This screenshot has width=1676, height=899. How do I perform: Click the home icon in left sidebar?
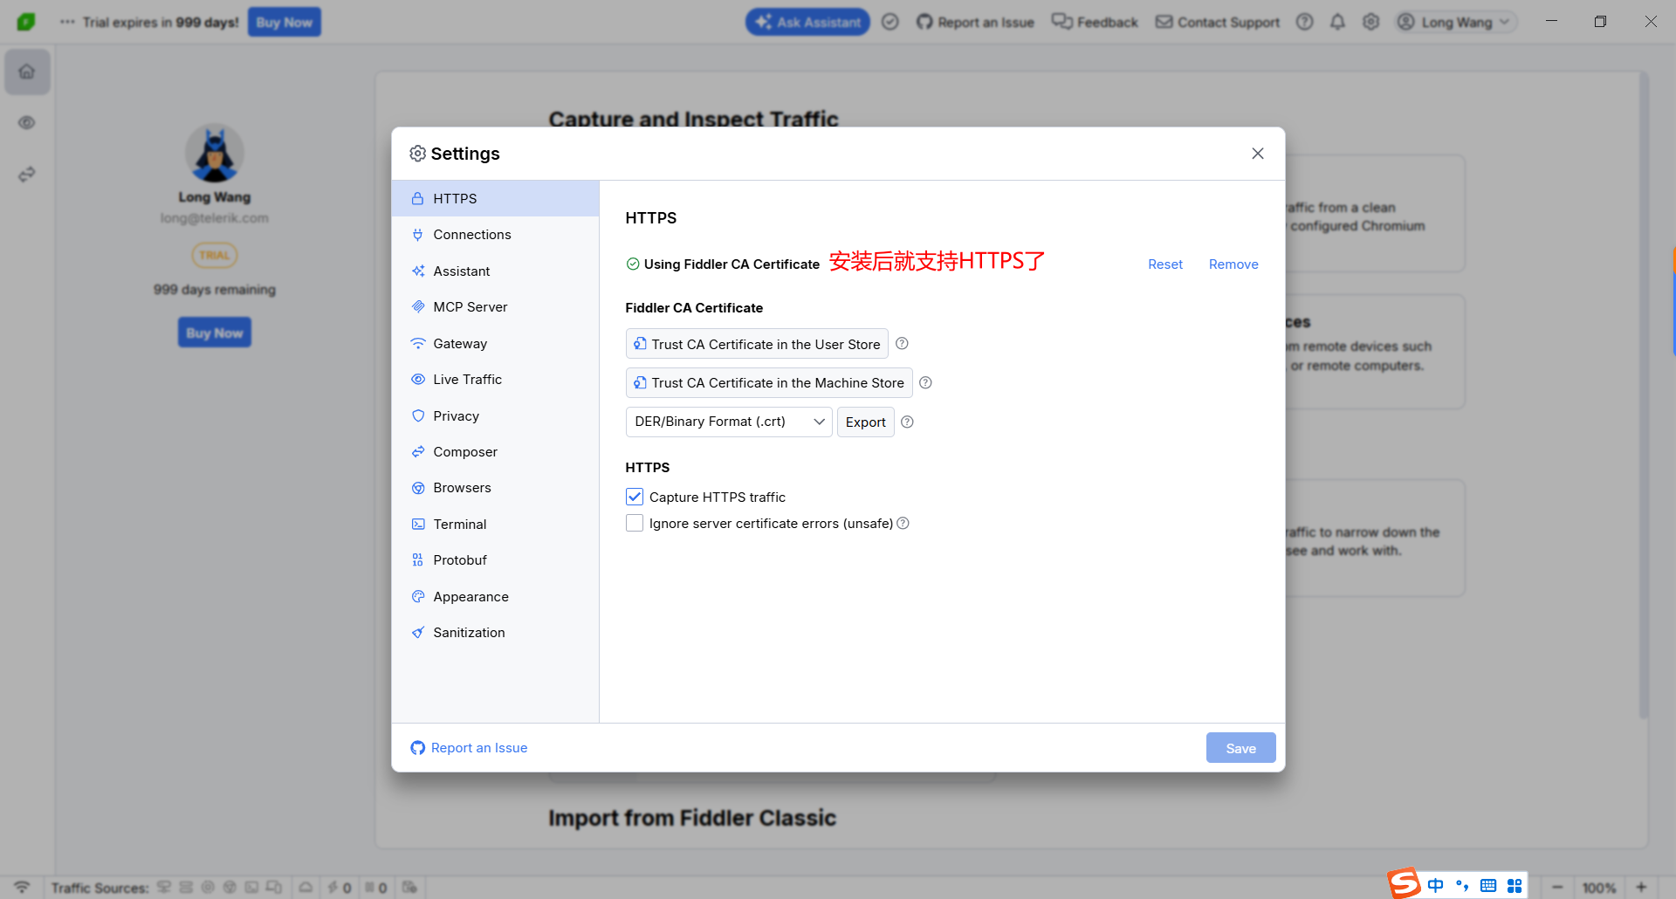point(27,72)
